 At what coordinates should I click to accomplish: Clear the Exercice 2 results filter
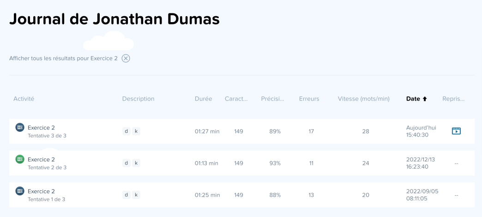click(x=126, y=59)
